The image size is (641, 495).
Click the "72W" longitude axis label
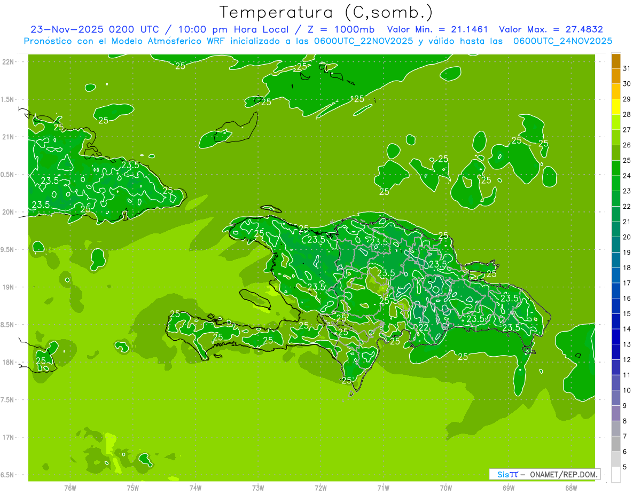pos(320,488)
